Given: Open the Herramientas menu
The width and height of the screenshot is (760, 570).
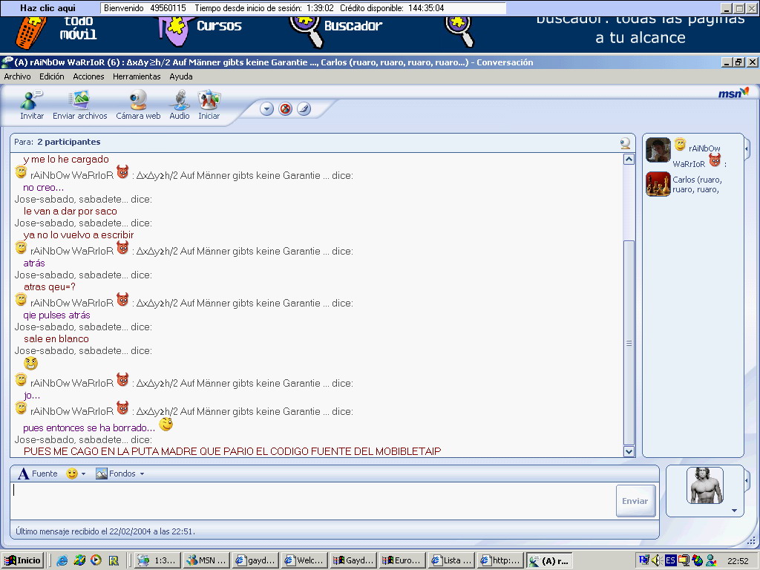Looking at the screenshot, I should click(x=137, y=76).
